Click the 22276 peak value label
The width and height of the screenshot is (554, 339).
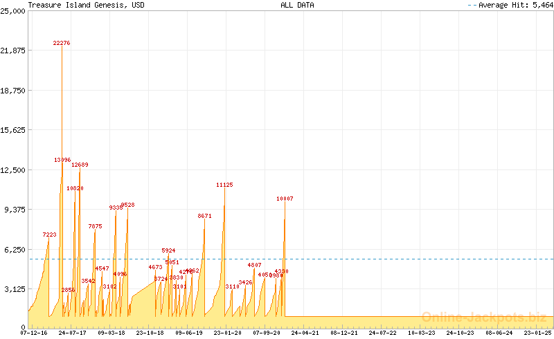pyautogui.click(x=62, y=43)
